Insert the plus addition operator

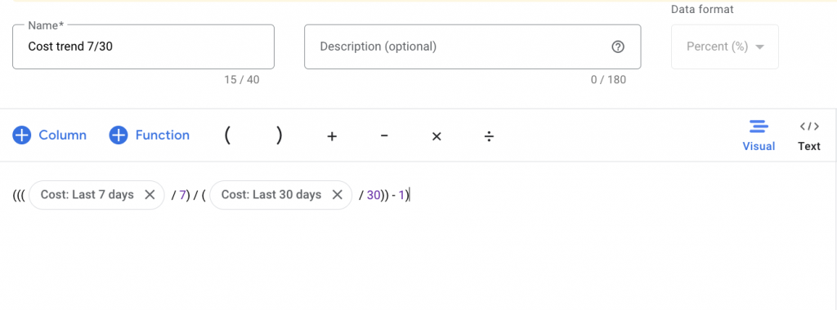tap(332, 136)
